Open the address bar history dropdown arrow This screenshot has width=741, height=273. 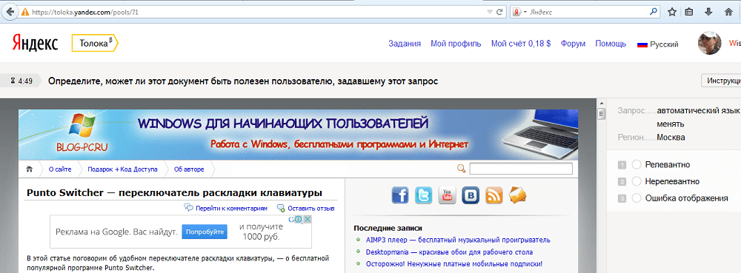[x=490, y=13]
